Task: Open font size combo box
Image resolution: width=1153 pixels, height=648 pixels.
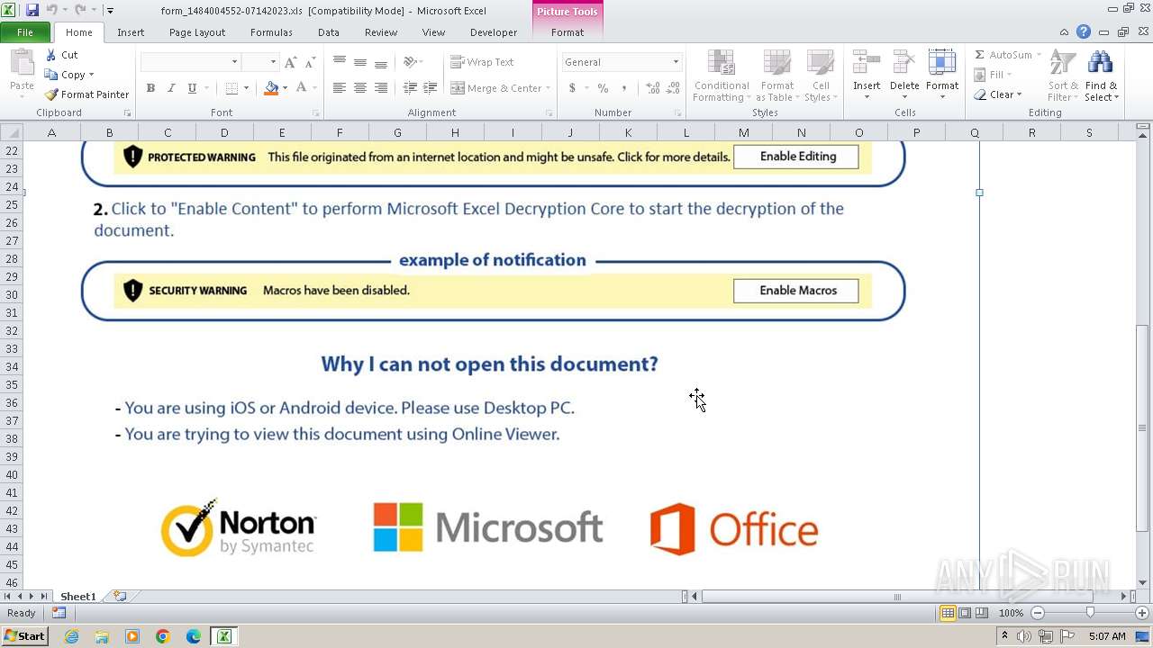Action: 259,62
